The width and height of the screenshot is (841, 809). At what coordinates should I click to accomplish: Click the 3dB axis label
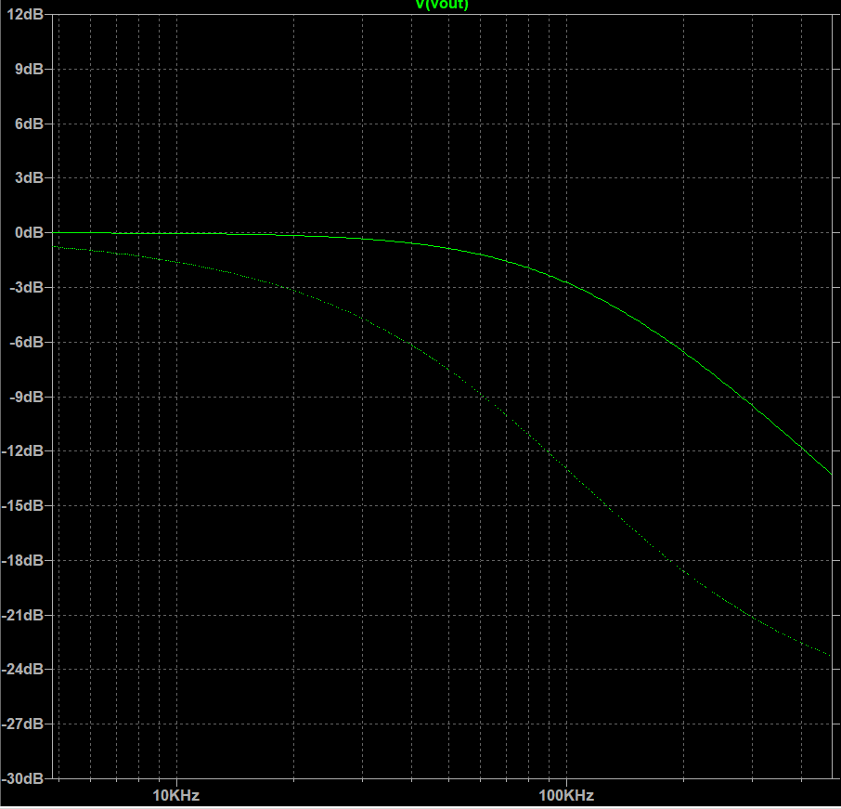click(29, 177)
